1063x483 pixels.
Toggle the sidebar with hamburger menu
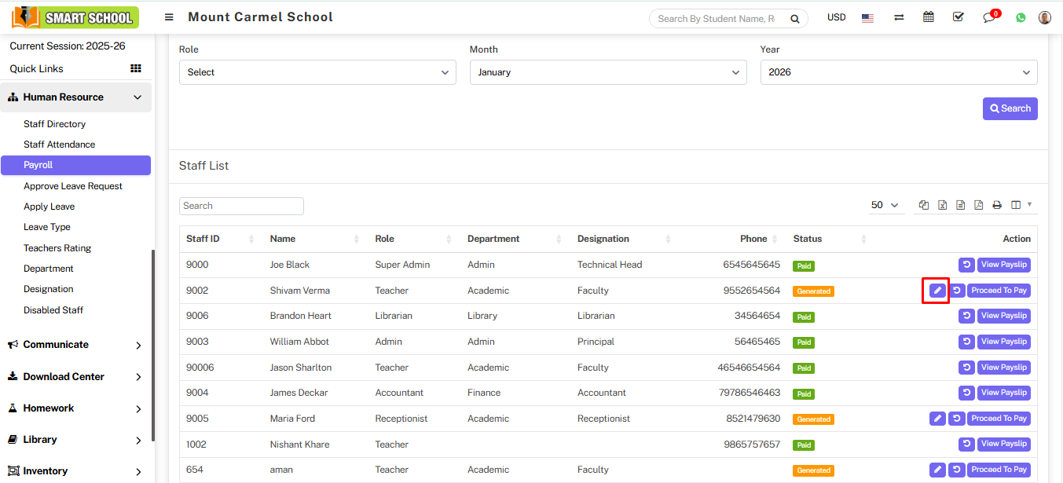(169, 17)
